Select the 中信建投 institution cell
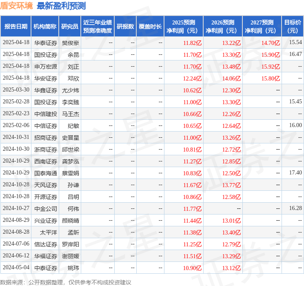 click(46, 114)
